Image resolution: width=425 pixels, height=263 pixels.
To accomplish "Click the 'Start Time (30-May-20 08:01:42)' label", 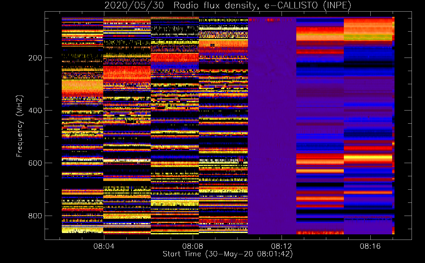I will pos(228,254).
